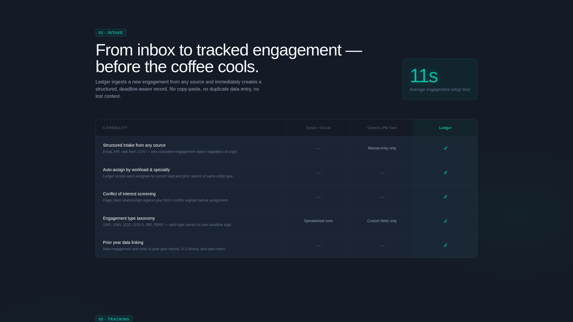Click Prior year data linking title

(x=123, y=242)
